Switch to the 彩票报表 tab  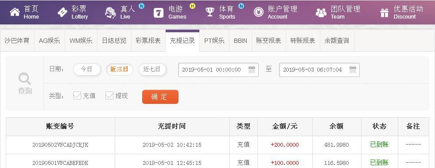tap(148, 41)
